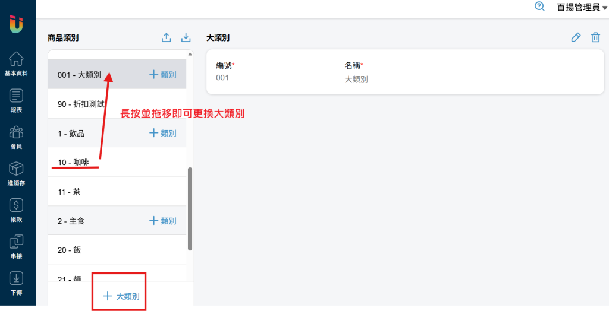The width and height of the screenshot is (609, 311).
Task: Click the upload icon above category list
Action: [167, 38]
